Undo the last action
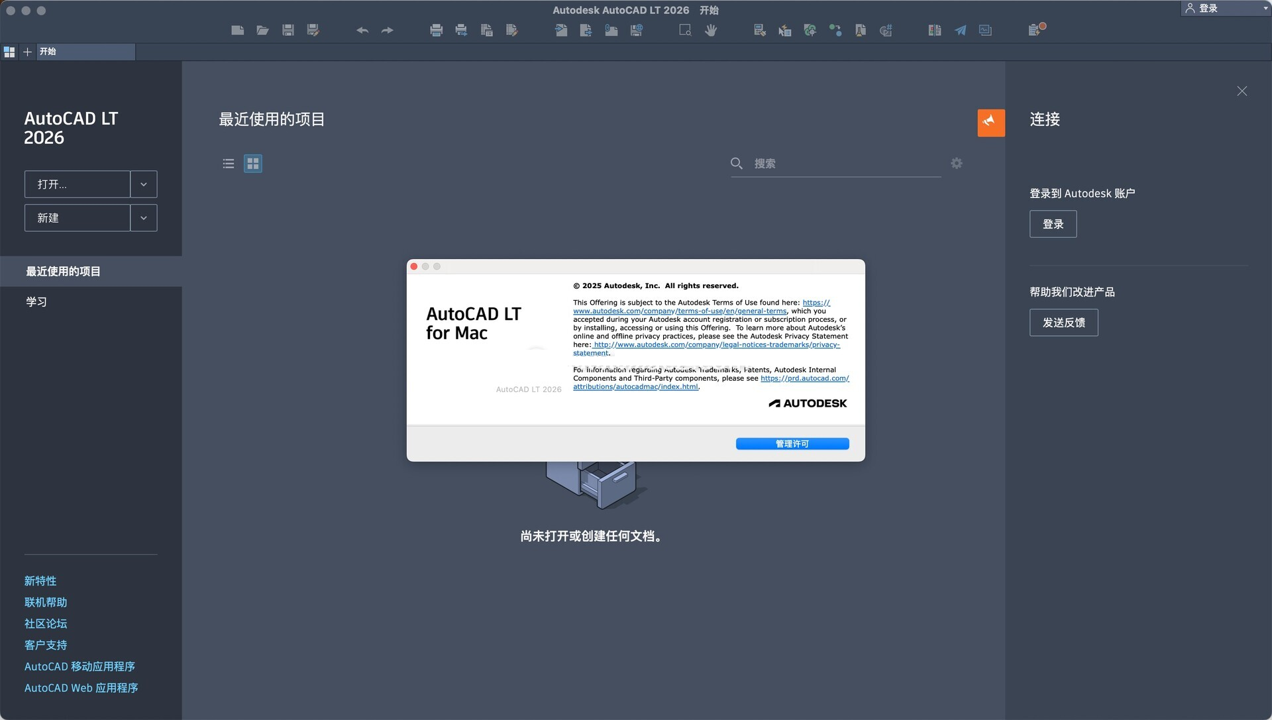 [x=362, y=30]
